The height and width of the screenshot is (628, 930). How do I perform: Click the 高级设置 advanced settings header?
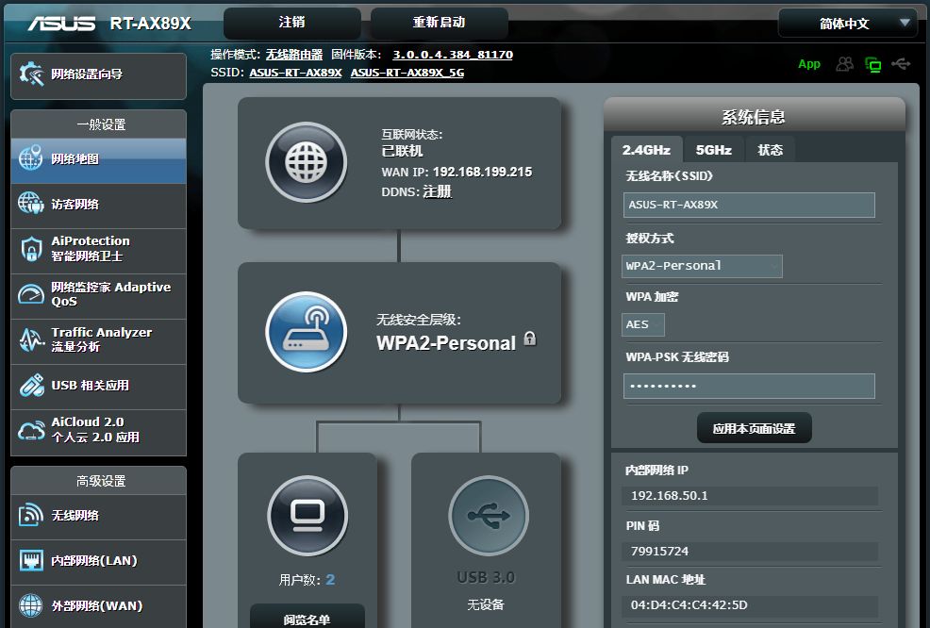pyautogui.click(x=101, y=481)
